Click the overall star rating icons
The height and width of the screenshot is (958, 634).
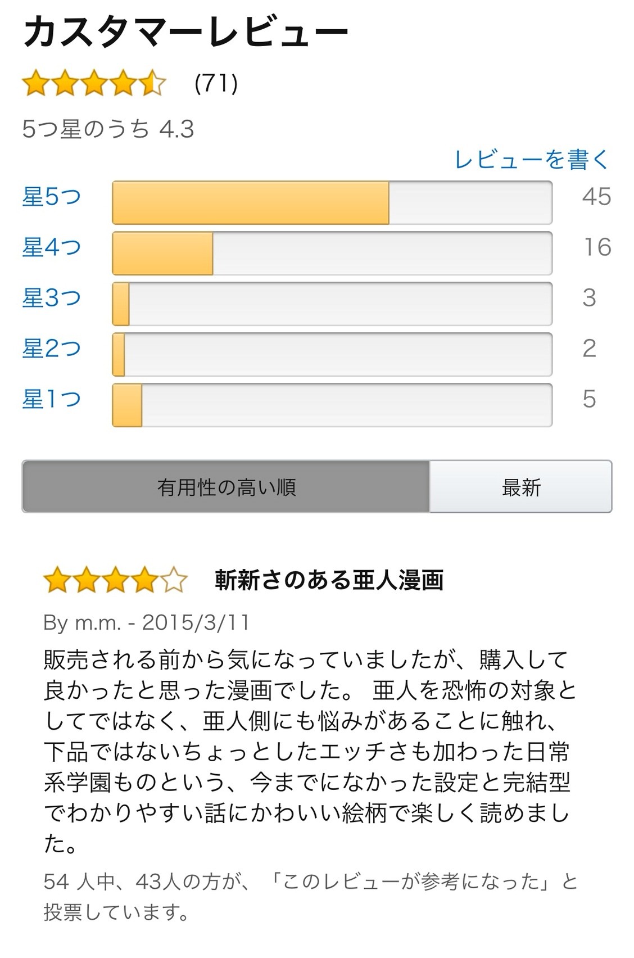[x=94, y=83]
